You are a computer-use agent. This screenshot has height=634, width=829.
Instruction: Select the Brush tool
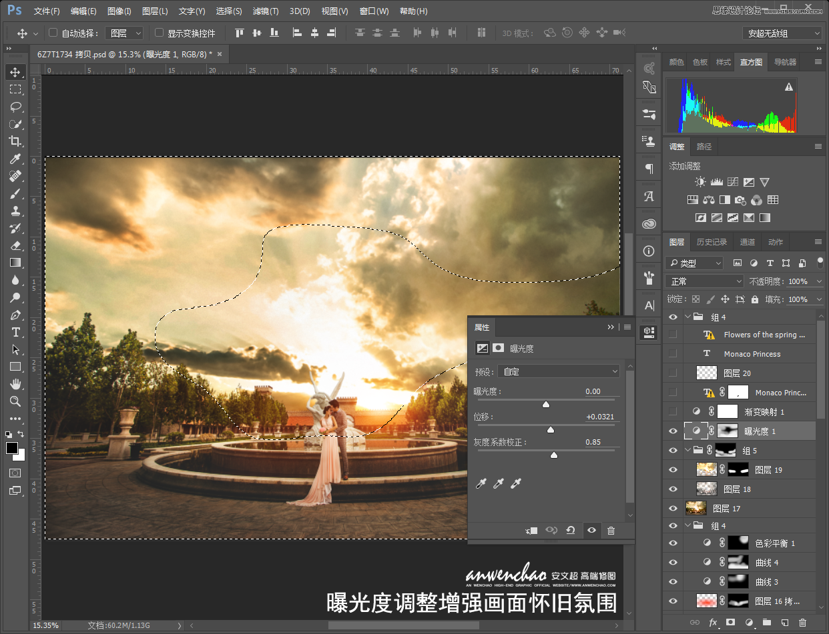point(15,194)
